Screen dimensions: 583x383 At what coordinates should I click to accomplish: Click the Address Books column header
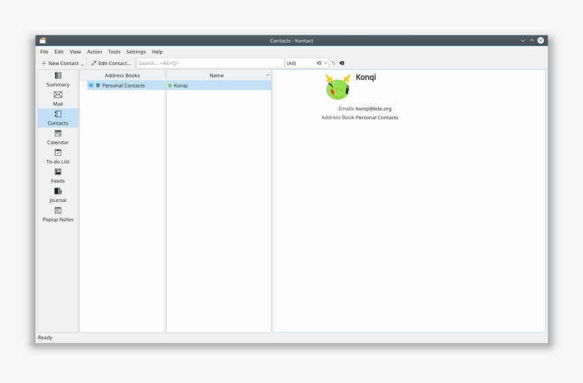pos(122,75)
